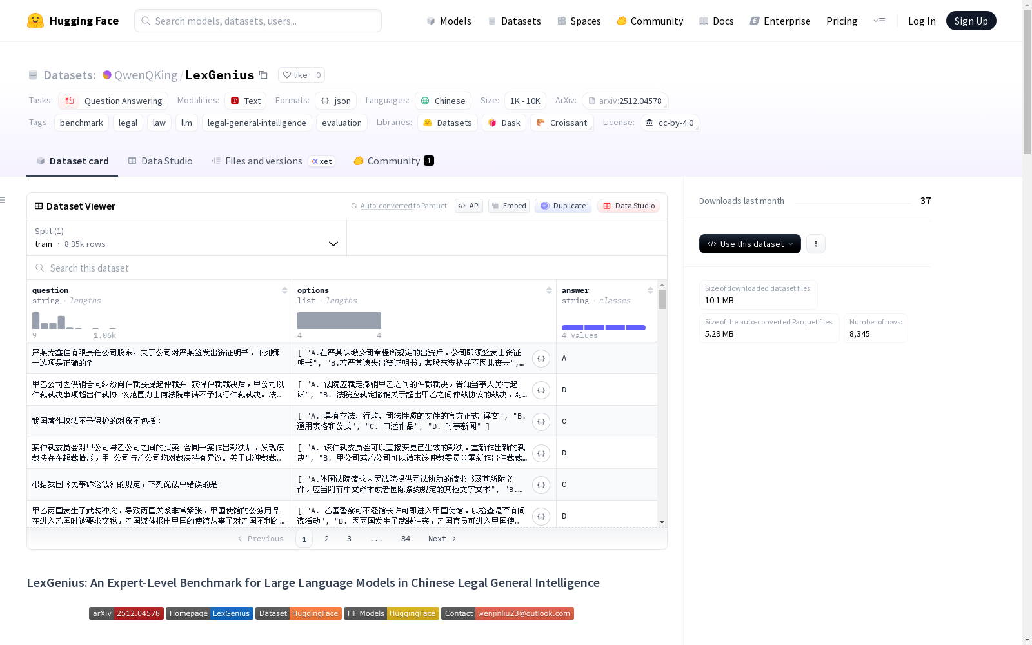
Task: Open Models in the top navigation
Action: 449,21
